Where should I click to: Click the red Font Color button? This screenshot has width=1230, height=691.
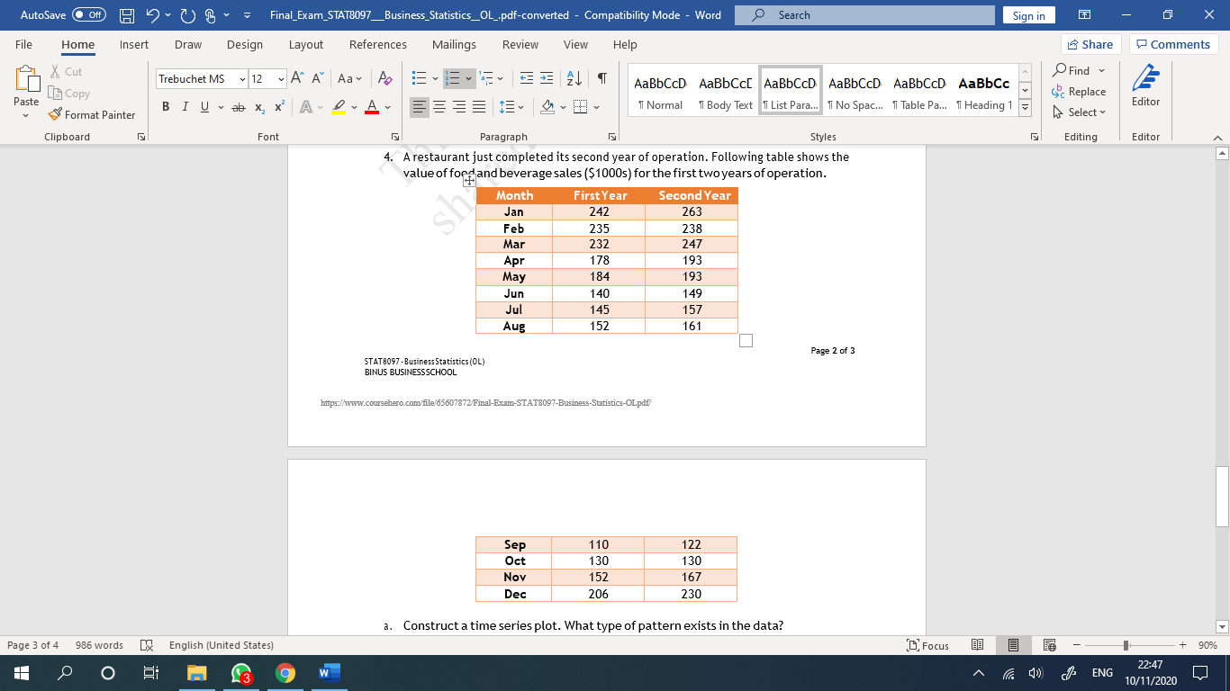372,107
